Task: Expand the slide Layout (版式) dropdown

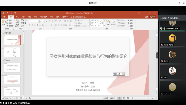Action: [24, 20]
